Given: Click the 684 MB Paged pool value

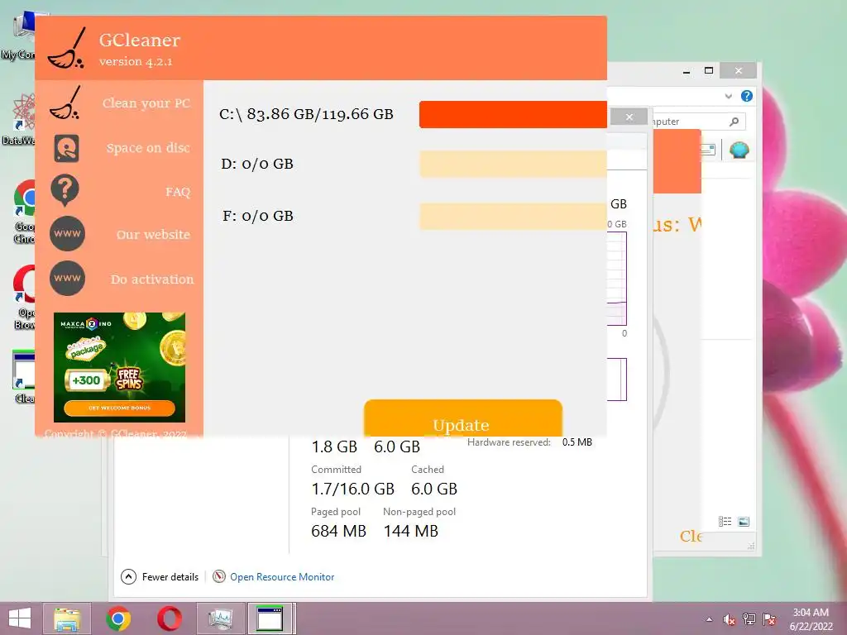Looking at the screenshot, I should coord(338,532).
